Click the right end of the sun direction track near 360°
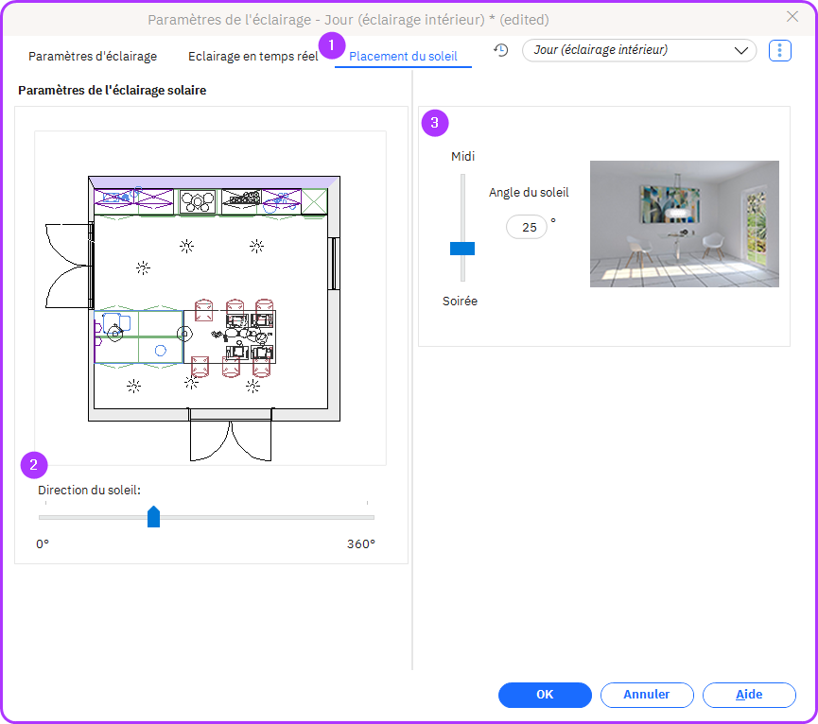Viewport: 818px width, 724px height. (369, 517)
